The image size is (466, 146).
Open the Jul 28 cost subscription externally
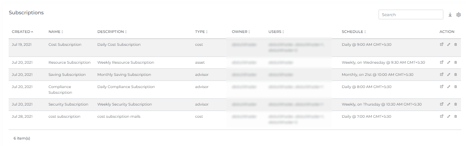click(442, 116)
